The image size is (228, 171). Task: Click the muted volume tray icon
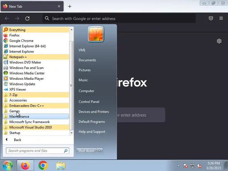pyautogui.click(x=199, y=166)
